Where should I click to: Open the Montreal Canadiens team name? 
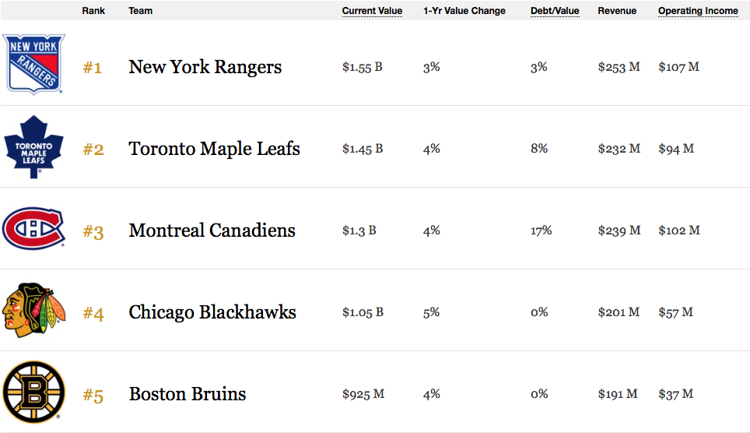(x=212, y=231)
